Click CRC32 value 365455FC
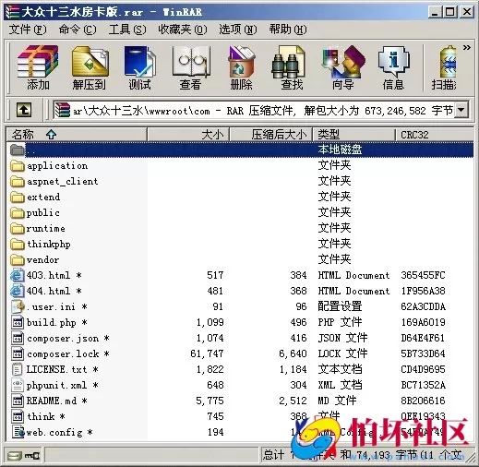Screen dimensions: 479x467 (x=423, y=275)
